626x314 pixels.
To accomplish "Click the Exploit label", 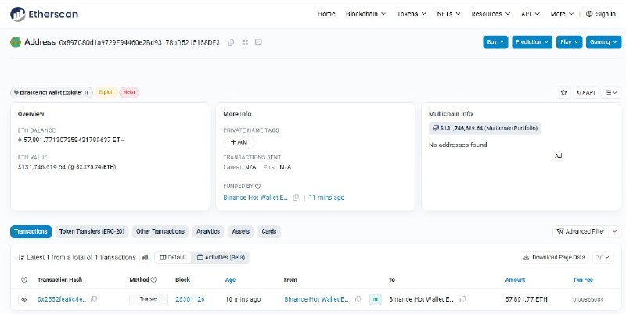I will coord(106,92).
